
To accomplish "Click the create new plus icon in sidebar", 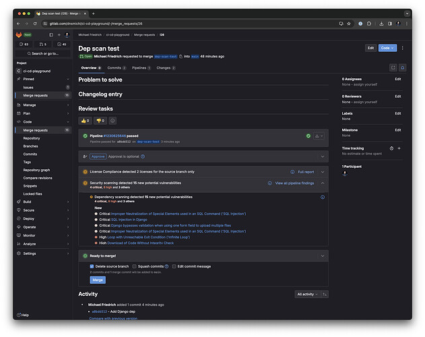I will tap(59, 35).
